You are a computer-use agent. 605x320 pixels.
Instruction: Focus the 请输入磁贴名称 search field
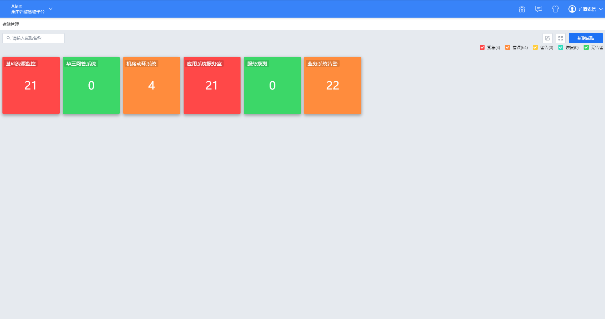pyautogui.click(x=33, y=38)
